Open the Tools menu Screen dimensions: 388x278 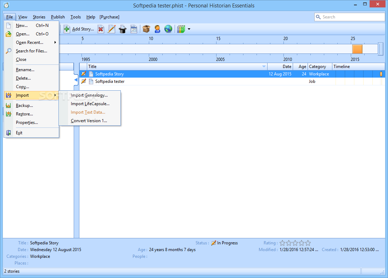75,17
